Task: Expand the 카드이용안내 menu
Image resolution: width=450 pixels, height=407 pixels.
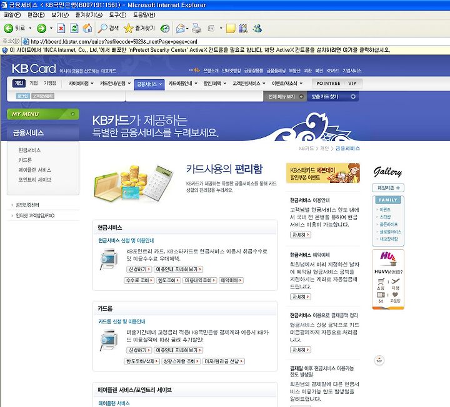Action: [x=182, y=84]
